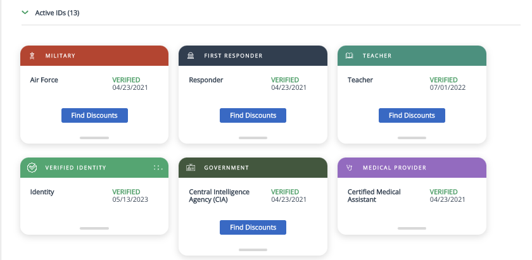Click the Active IDs (13) heading
The height and width of the screenshot is (260, 532).
click(x=57, y=13)
